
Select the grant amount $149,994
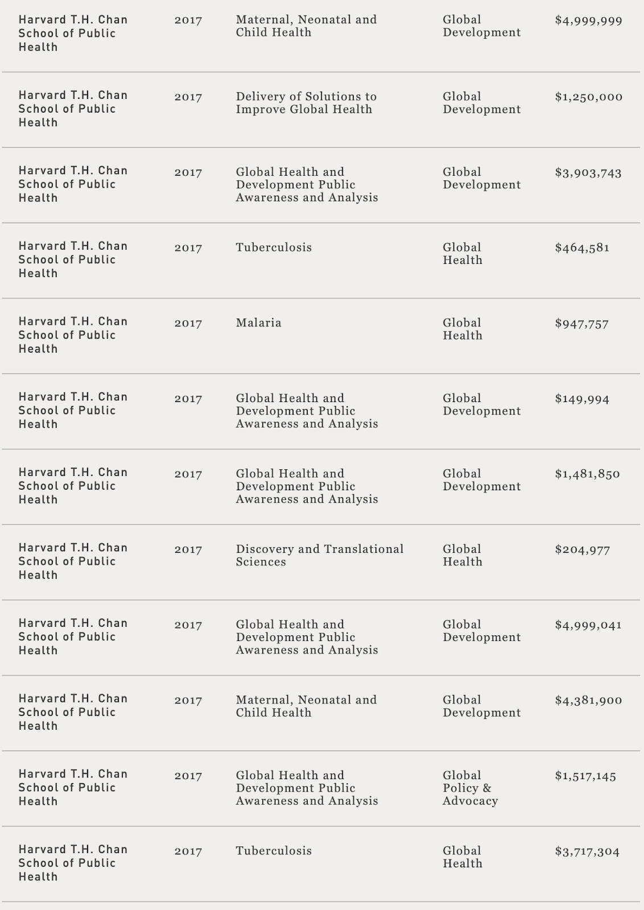pyautogui.click(x=582, y=399)
